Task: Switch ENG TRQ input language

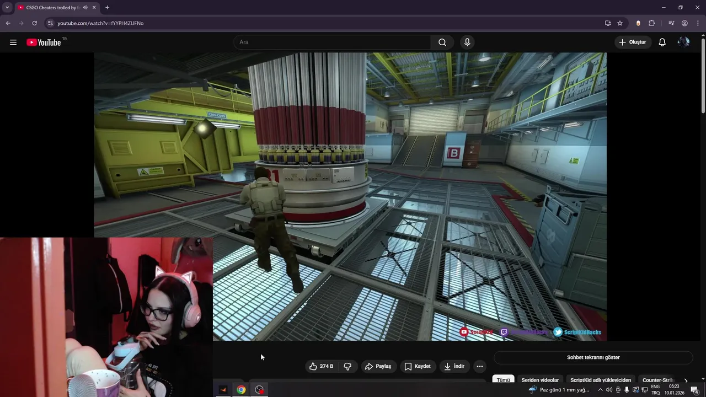Action: 655,390
